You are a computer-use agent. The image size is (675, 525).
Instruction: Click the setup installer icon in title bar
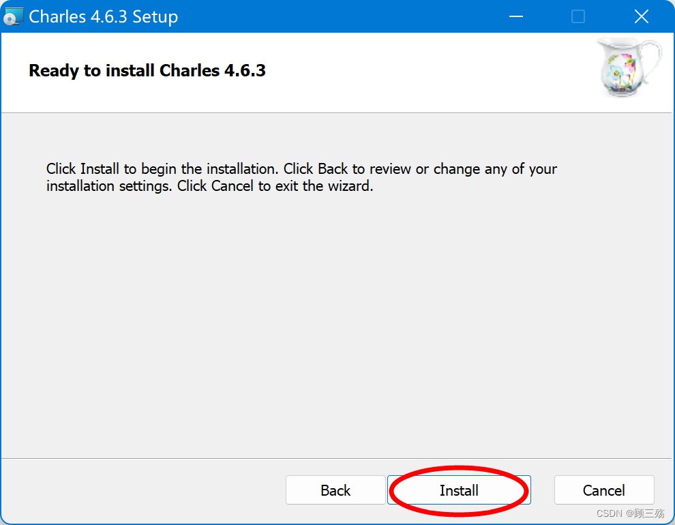tap(12, 16)
